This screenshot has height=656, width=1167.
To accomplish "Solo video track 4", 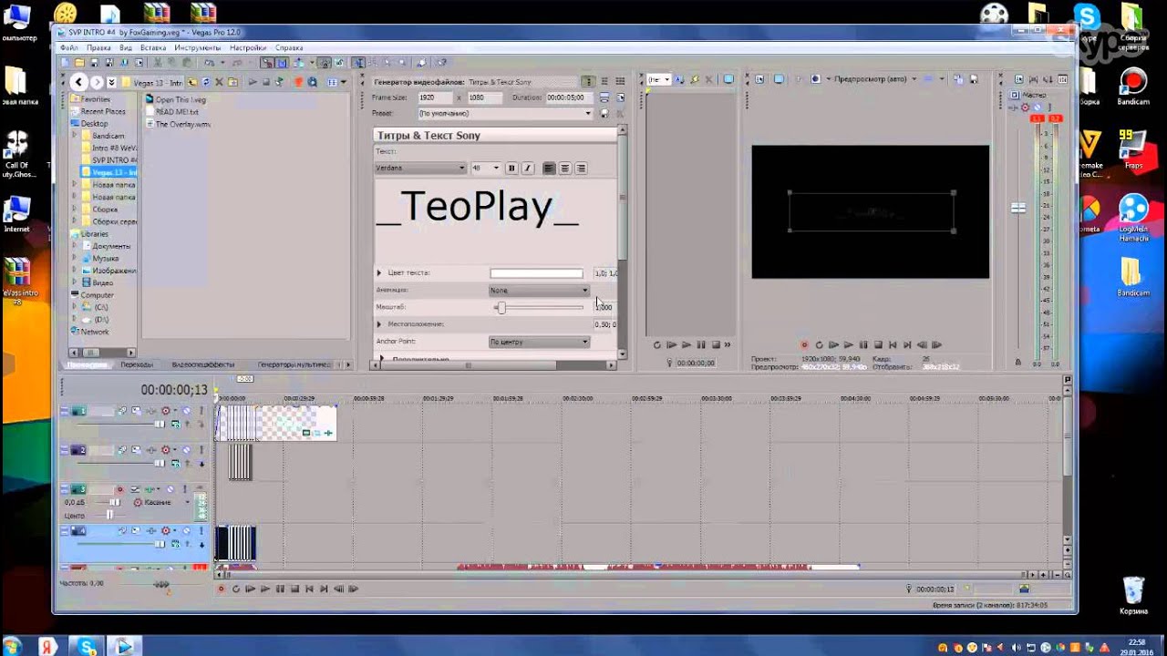I will [201, 530].
